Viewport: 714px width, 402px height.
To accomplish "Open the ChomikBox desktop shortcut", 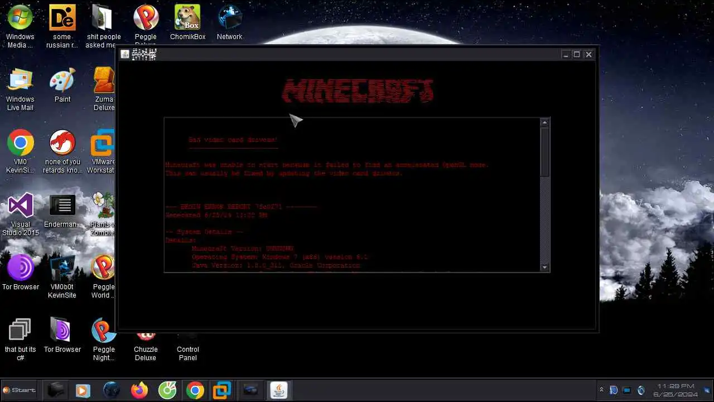I will (x=187, y=22).
